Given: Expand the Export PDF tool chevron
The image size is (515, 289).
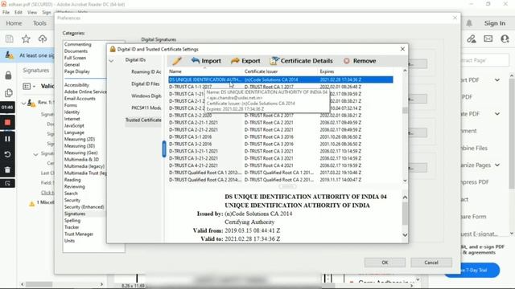Looking at the screenshot, I should pos(497,80).
